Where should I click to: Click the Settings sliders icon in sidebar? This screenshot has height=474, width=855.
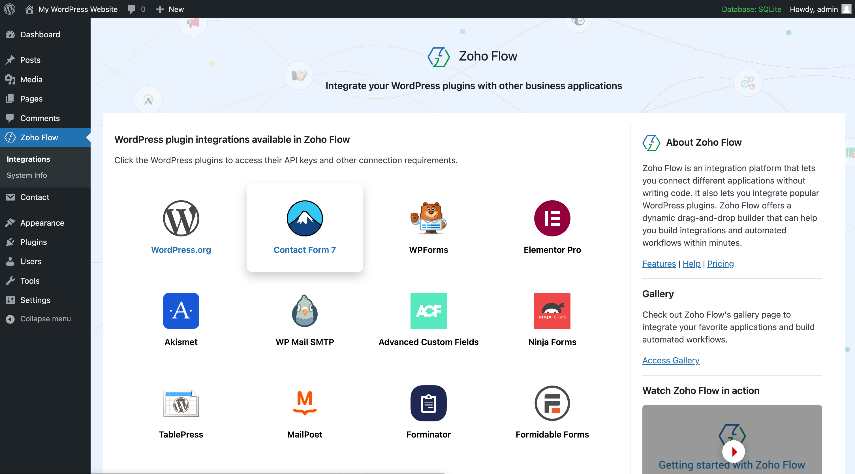[10, 300]
